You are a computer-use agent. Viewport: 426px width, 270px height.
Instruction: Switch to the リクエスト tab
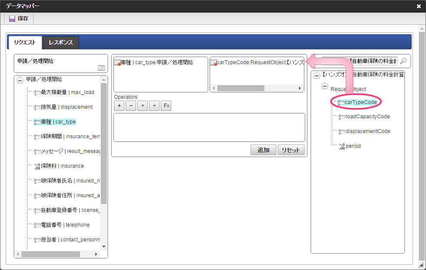tap(25, 42)
